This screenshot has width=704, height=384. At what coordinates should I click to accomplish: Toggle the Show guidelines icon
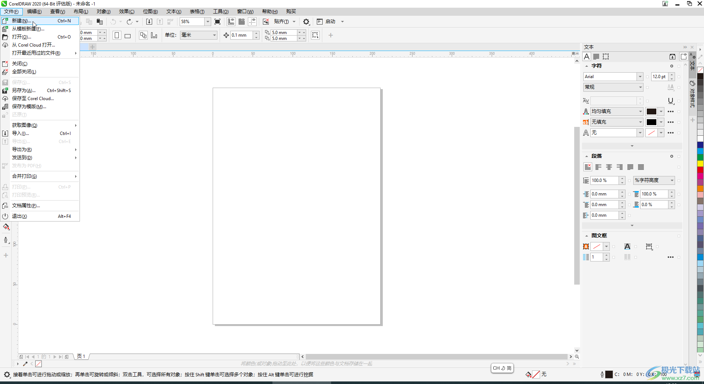(x=253, y=22)
